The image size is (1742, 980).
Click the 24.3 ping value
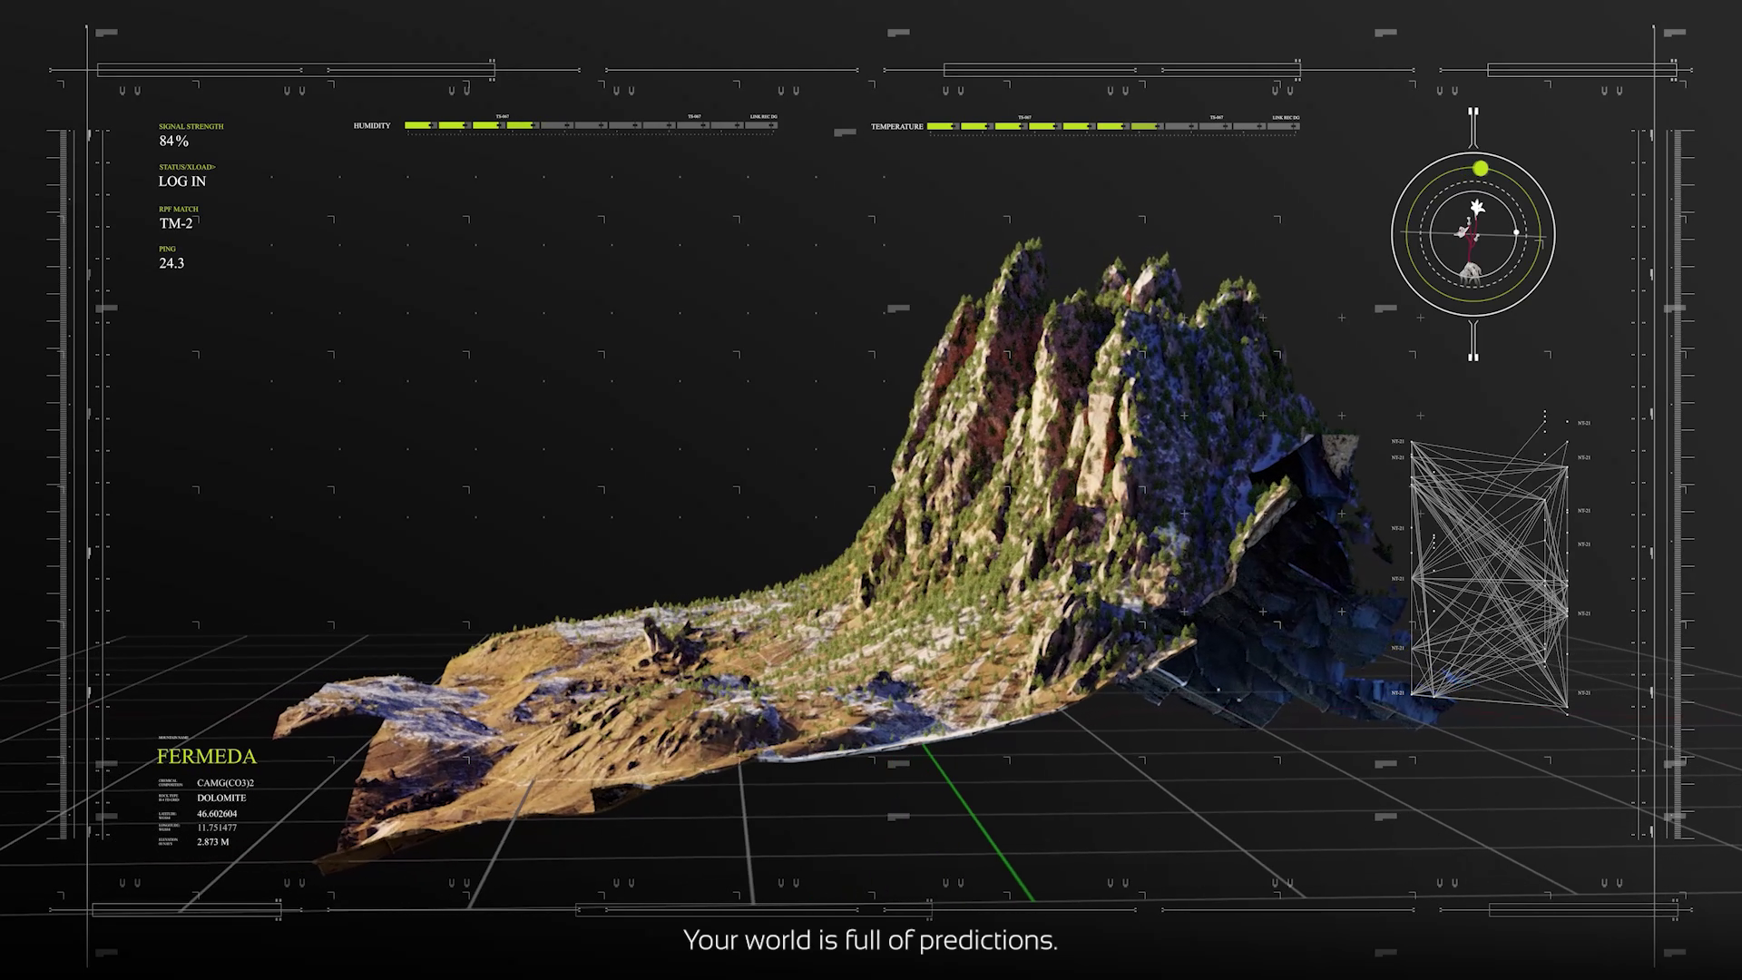click(x=171, y=263)
